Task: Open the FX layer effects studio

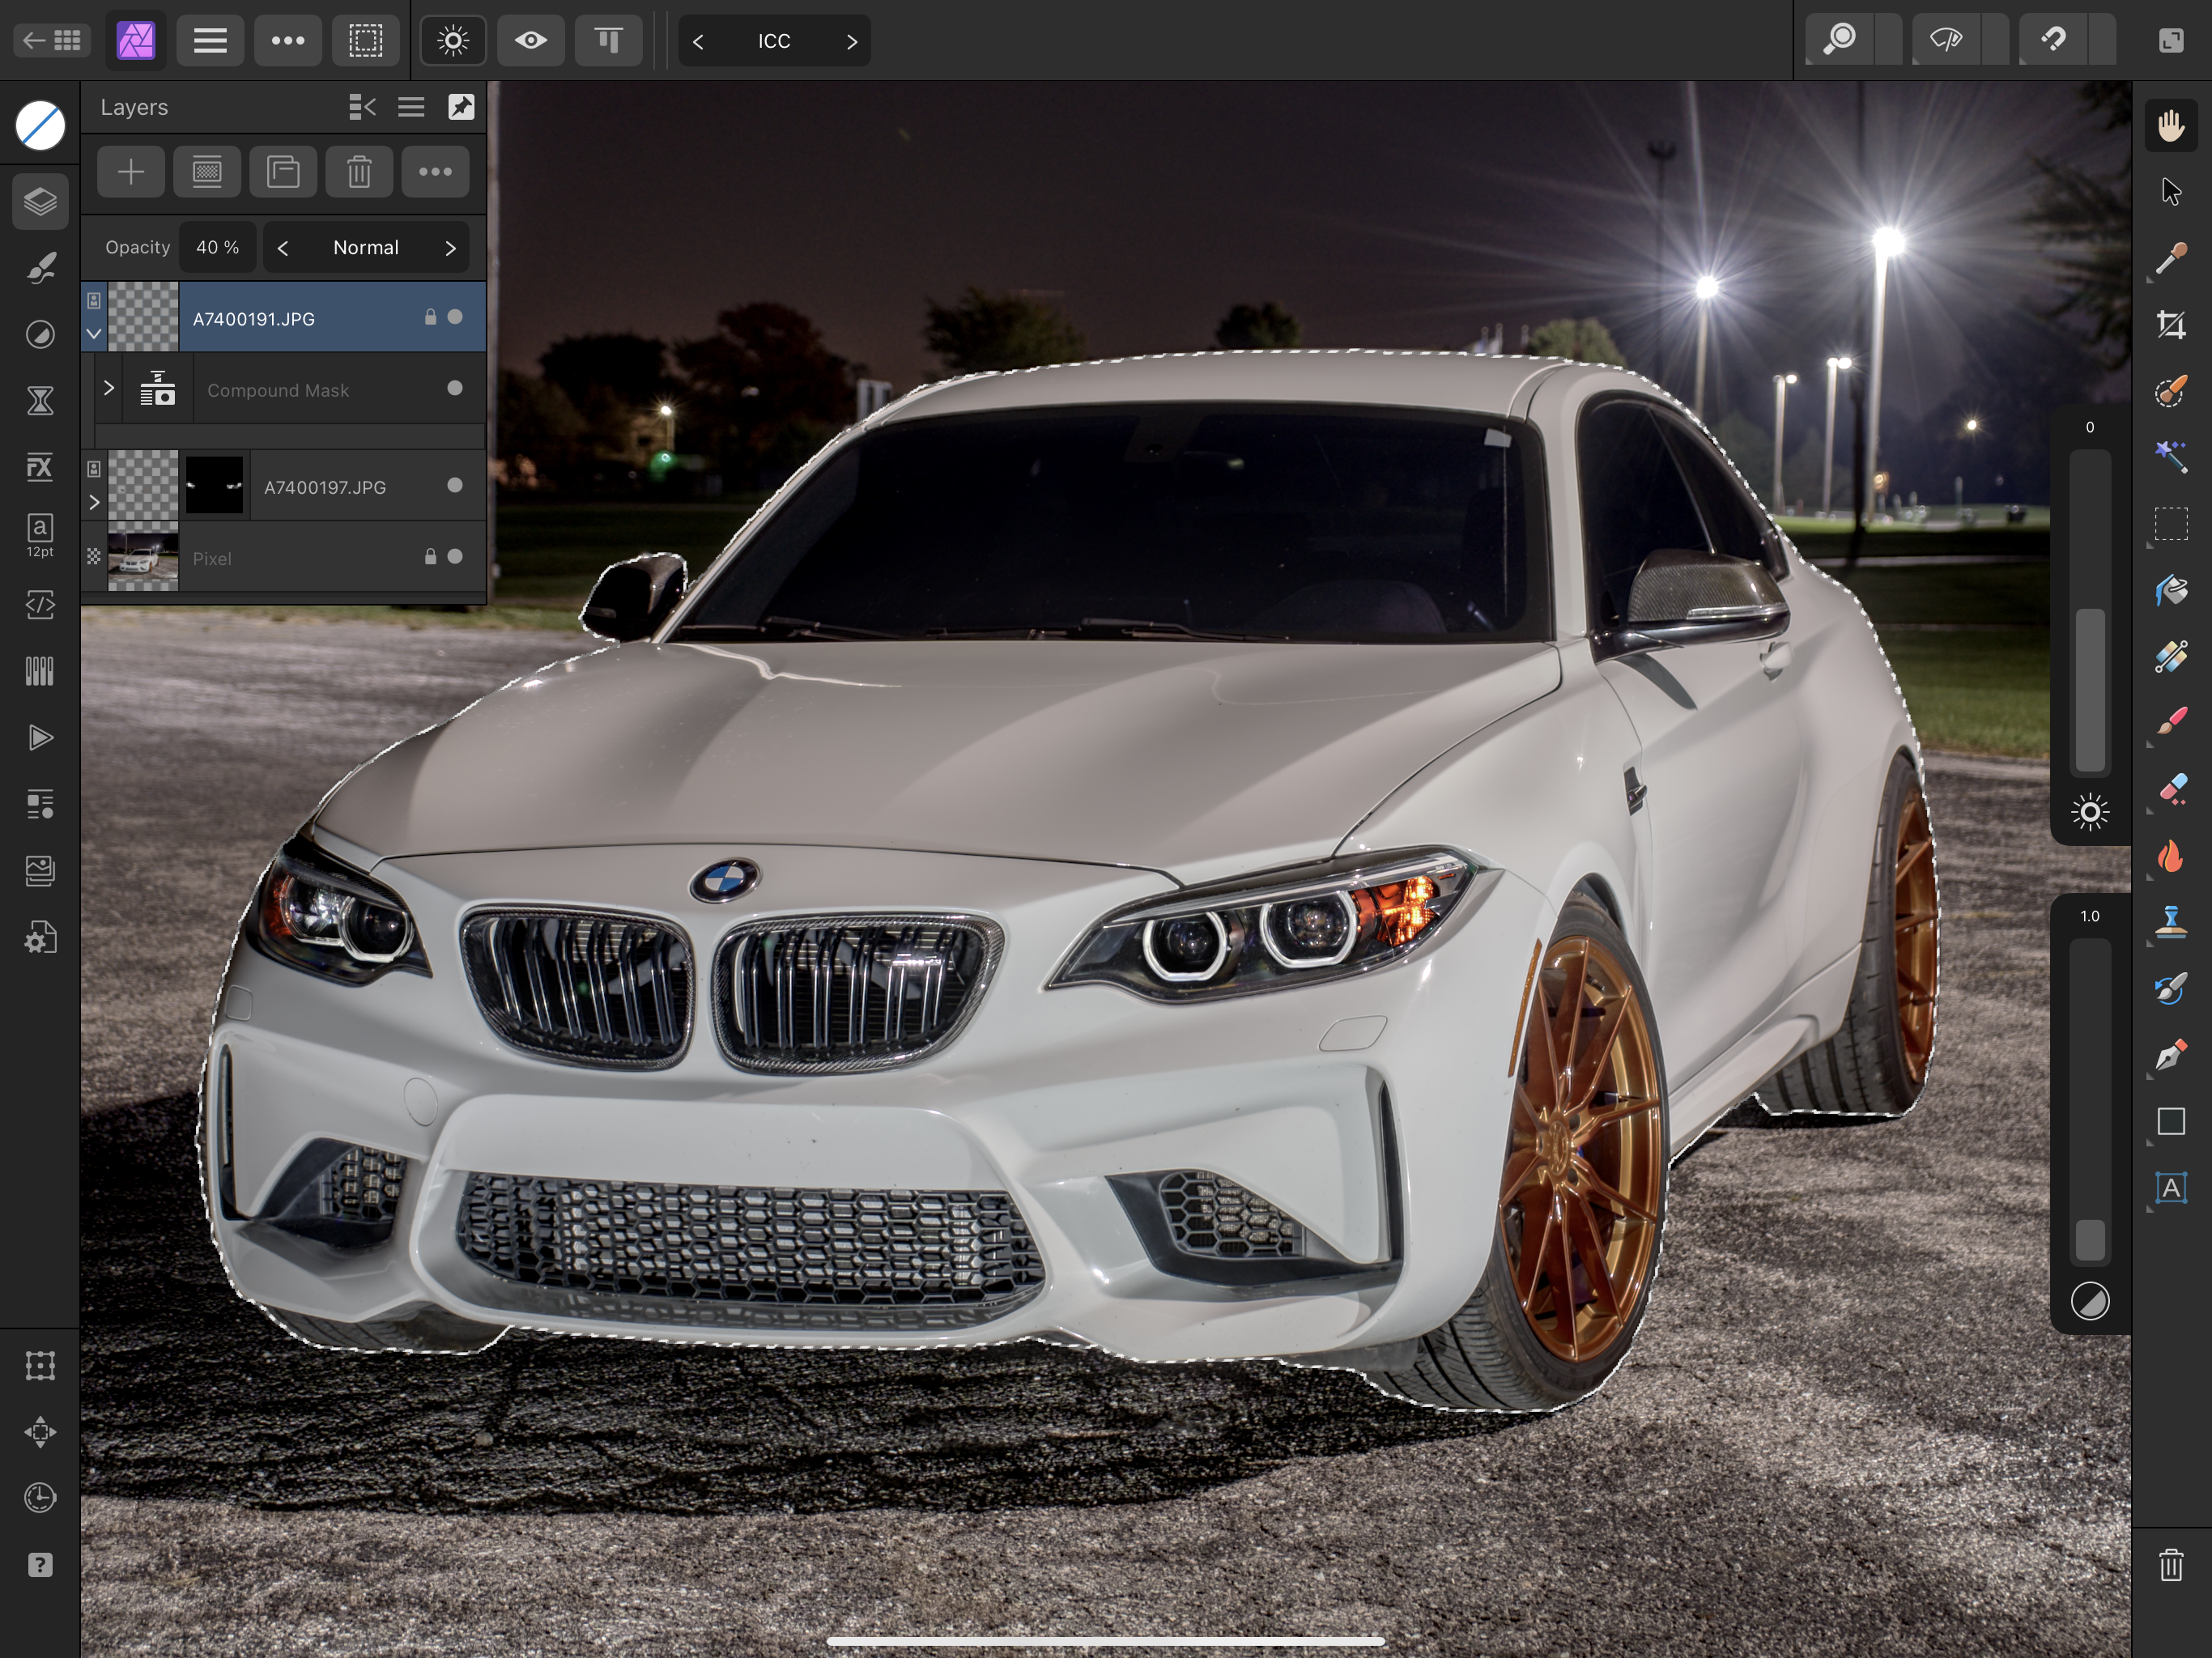Action: pos(40,467)
